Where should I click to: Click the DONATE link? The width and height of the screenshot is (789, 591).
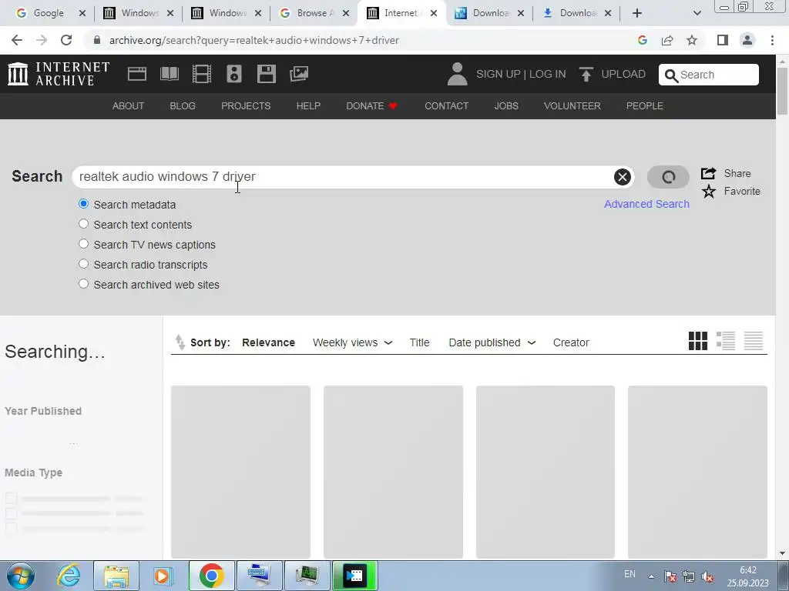coord(371,106)
